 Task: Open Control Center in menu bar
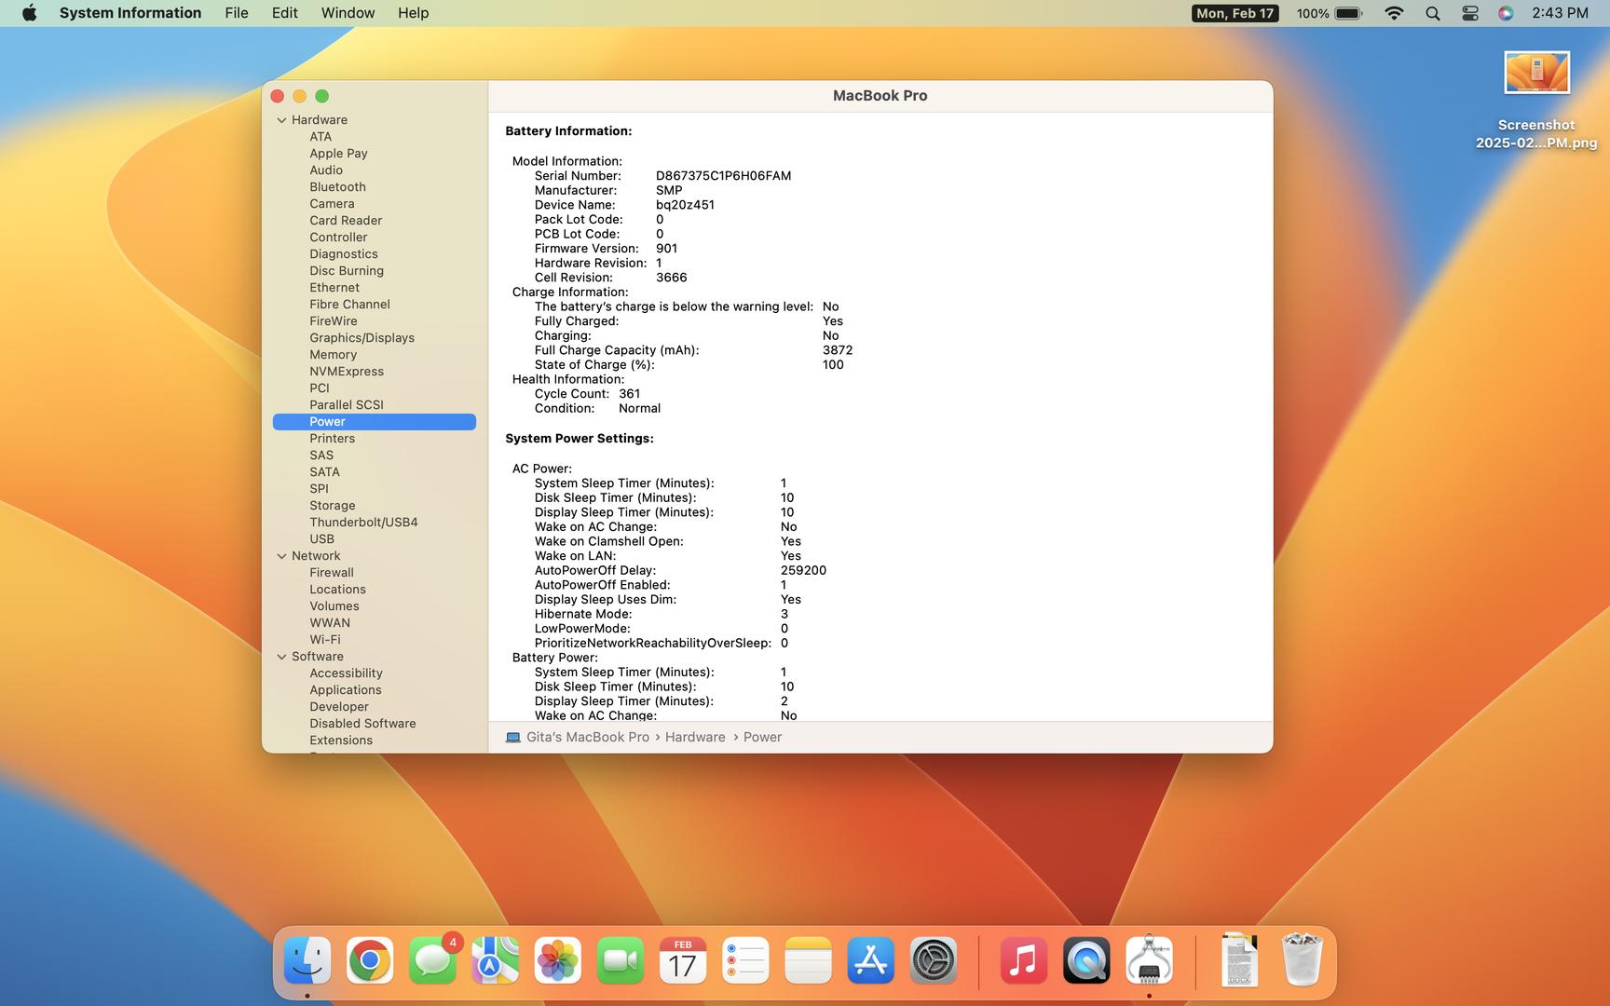pyautogui.click(x=1469, y=13)
